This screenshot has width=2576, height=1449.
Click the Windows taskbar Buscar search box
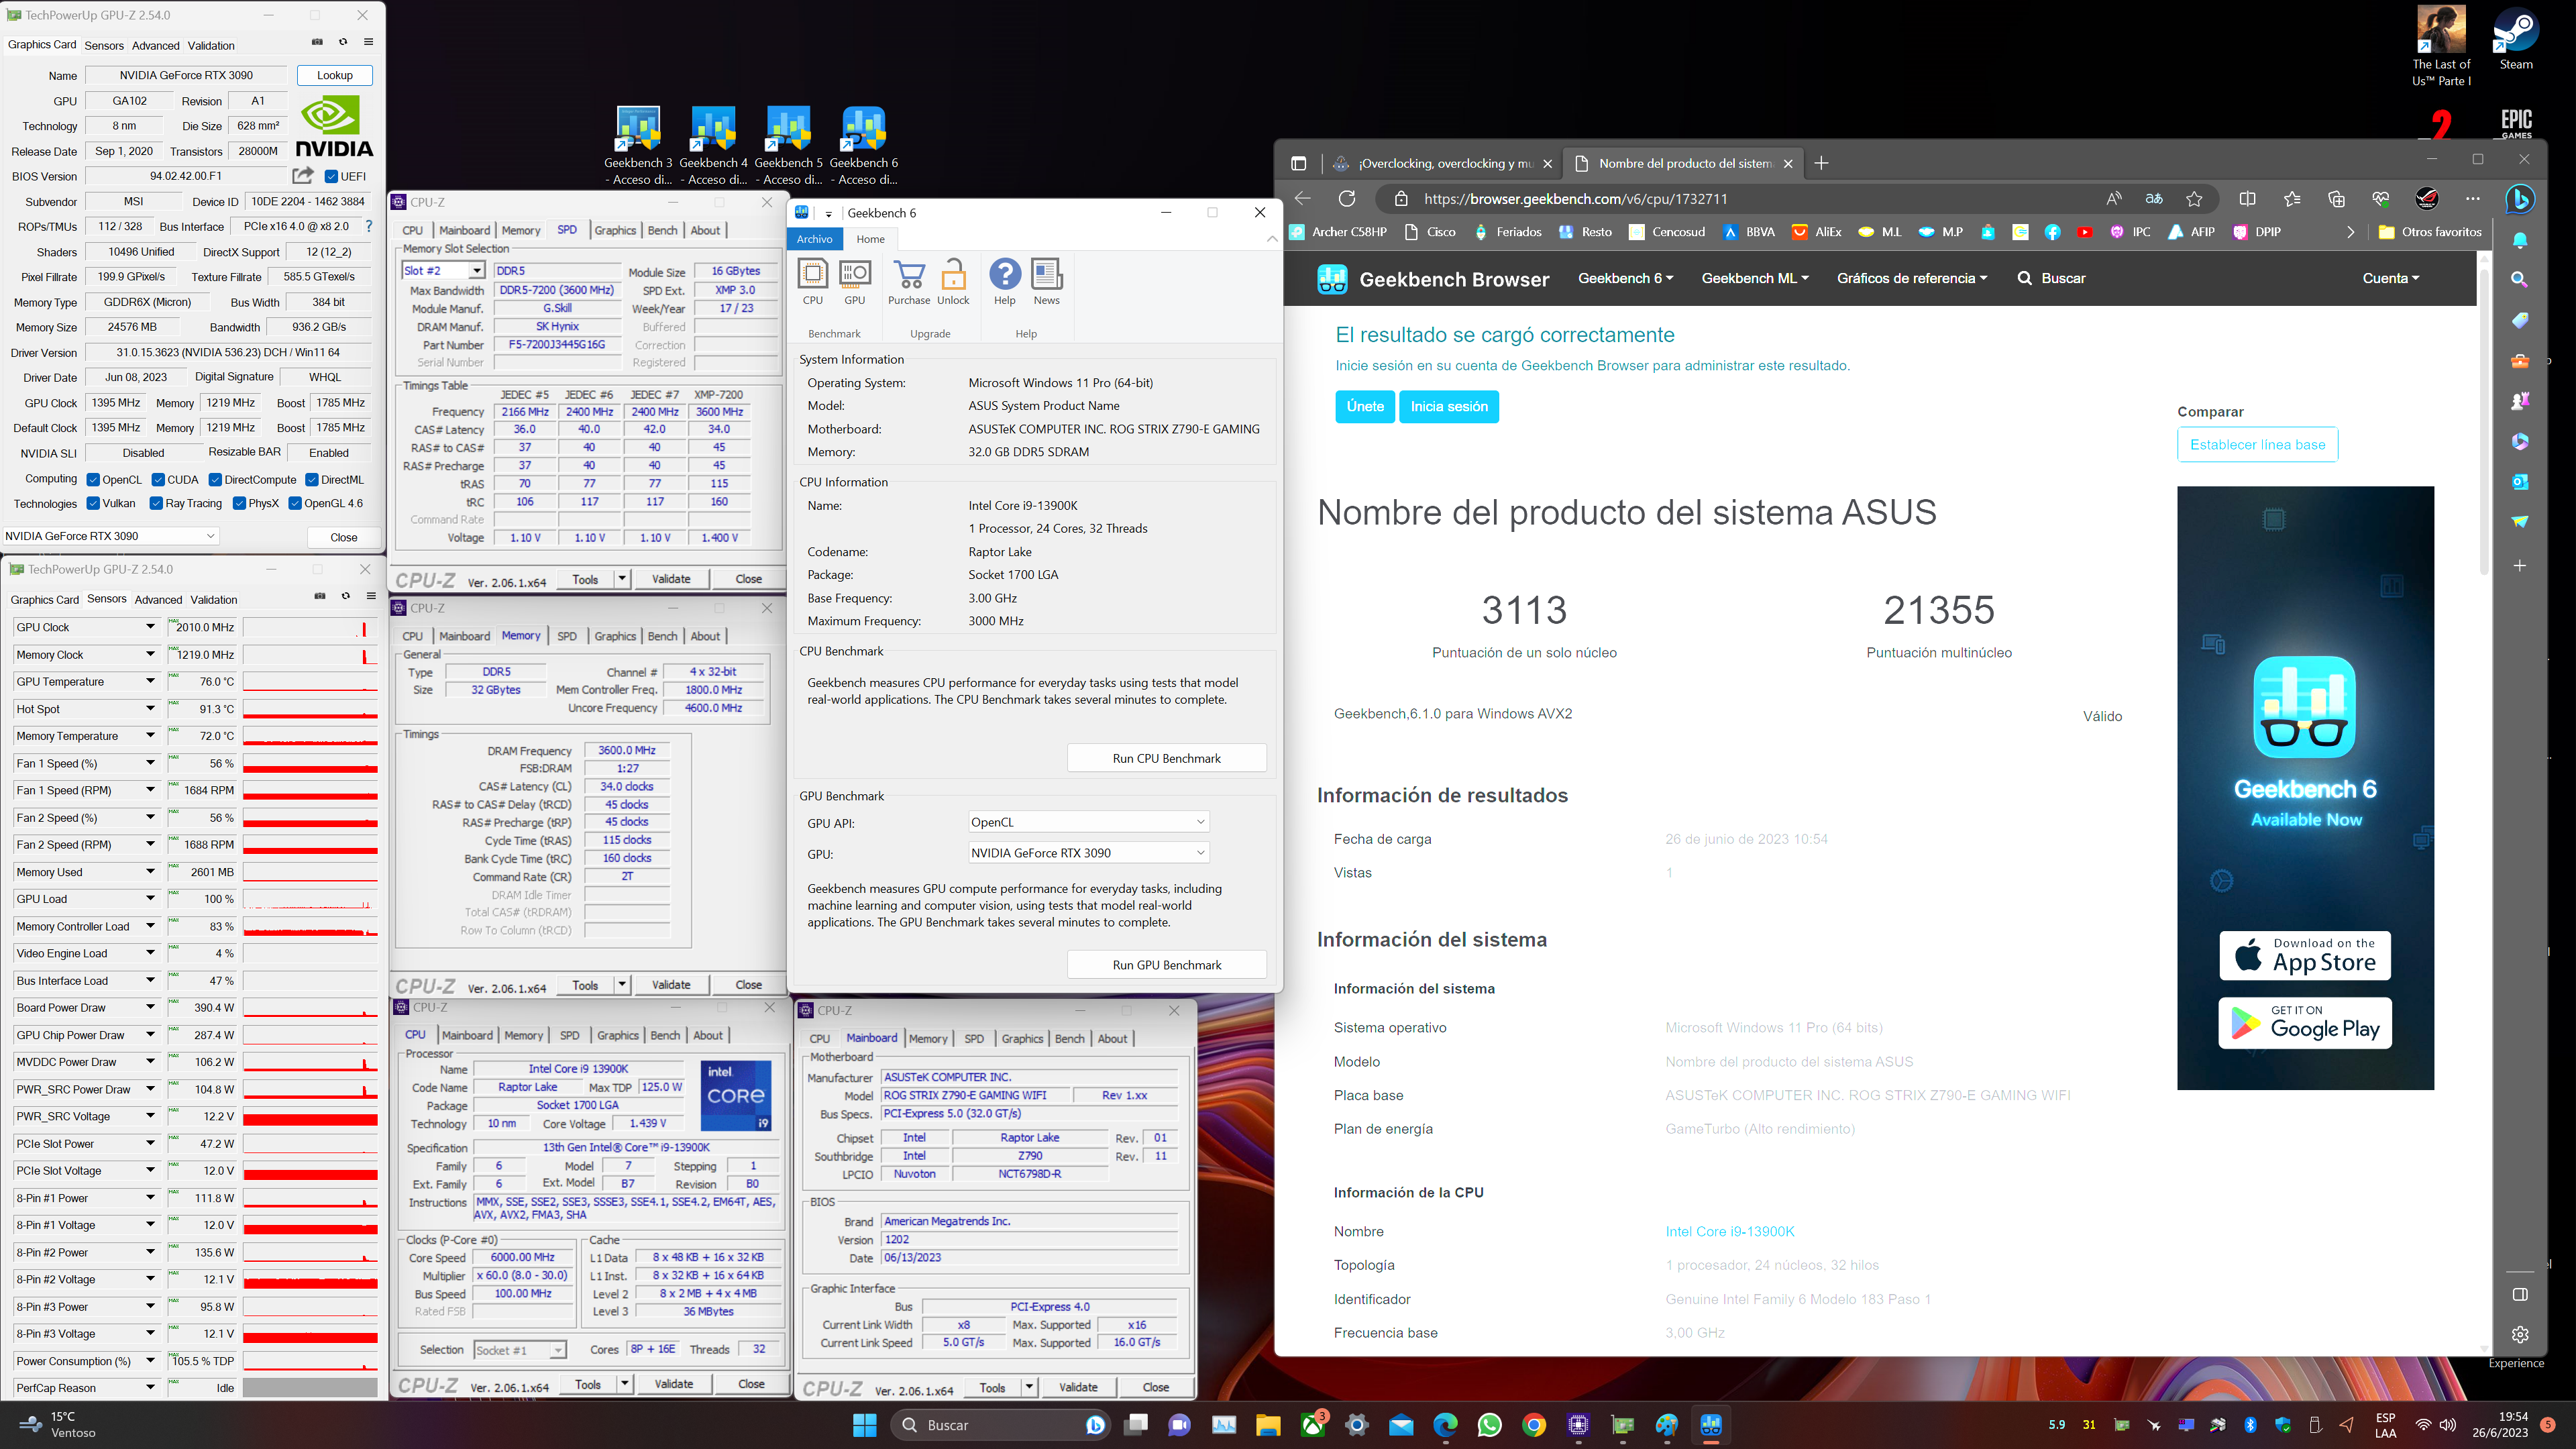(x=1000, y=1425)
